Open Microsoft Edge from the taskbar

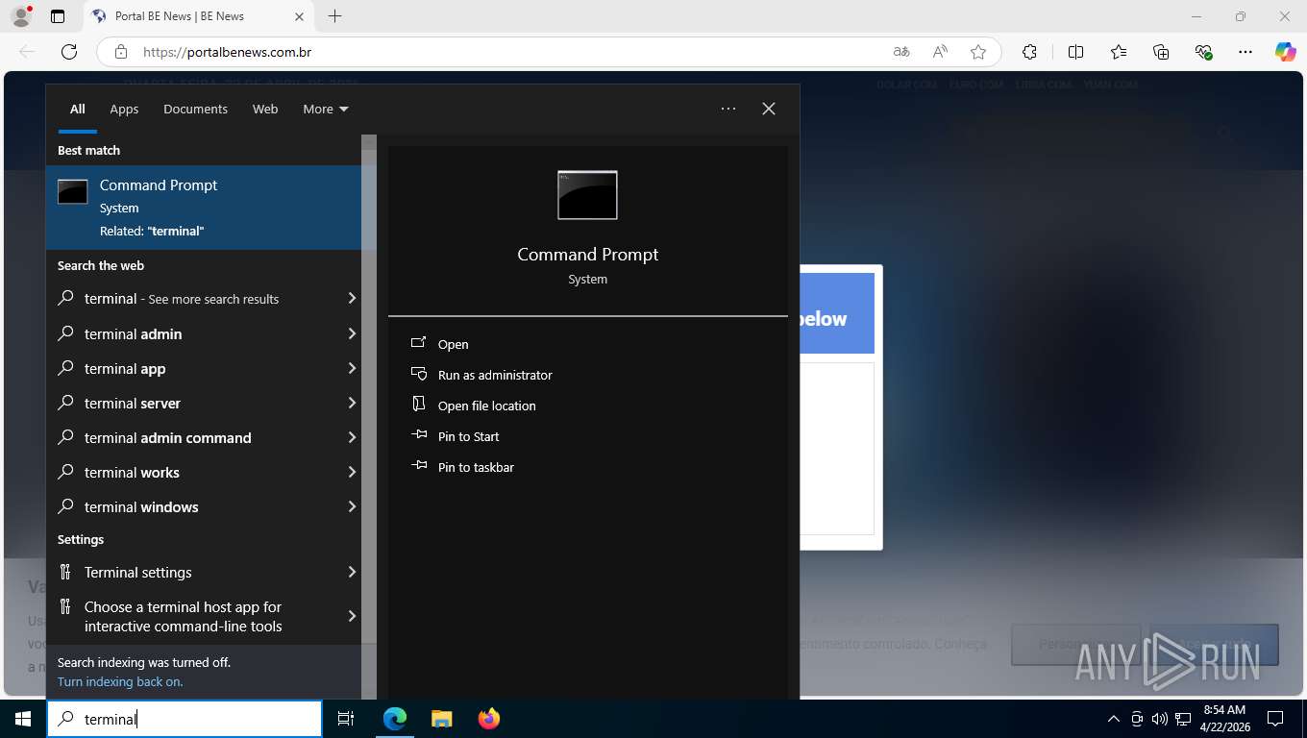point(395,718)
